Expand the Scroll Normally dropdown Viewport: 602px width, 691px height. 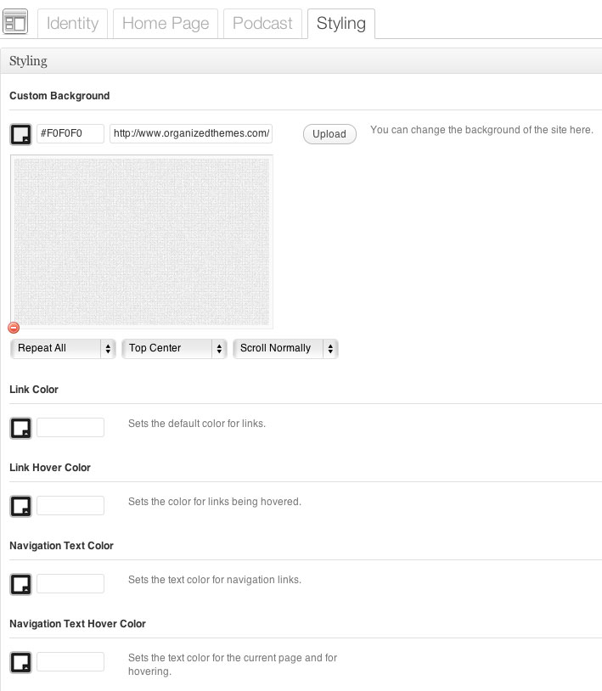(x=285, y=349)
